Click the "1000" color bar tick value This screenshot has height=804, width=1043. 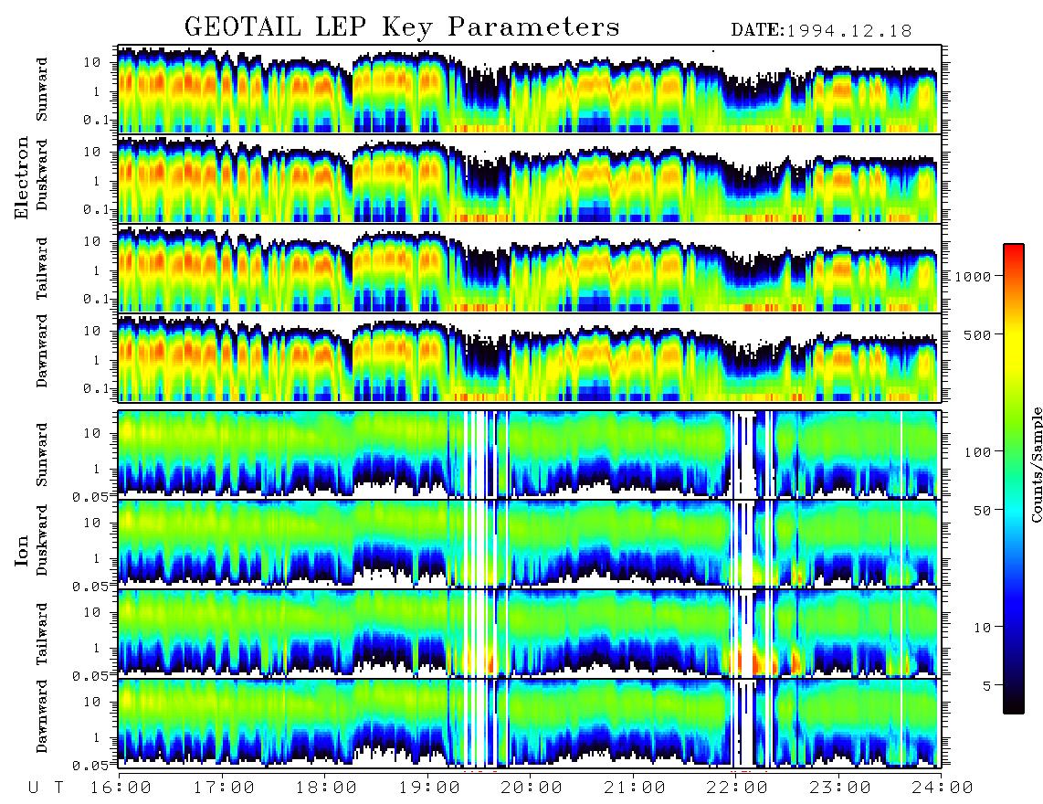(x=973, y=276)
